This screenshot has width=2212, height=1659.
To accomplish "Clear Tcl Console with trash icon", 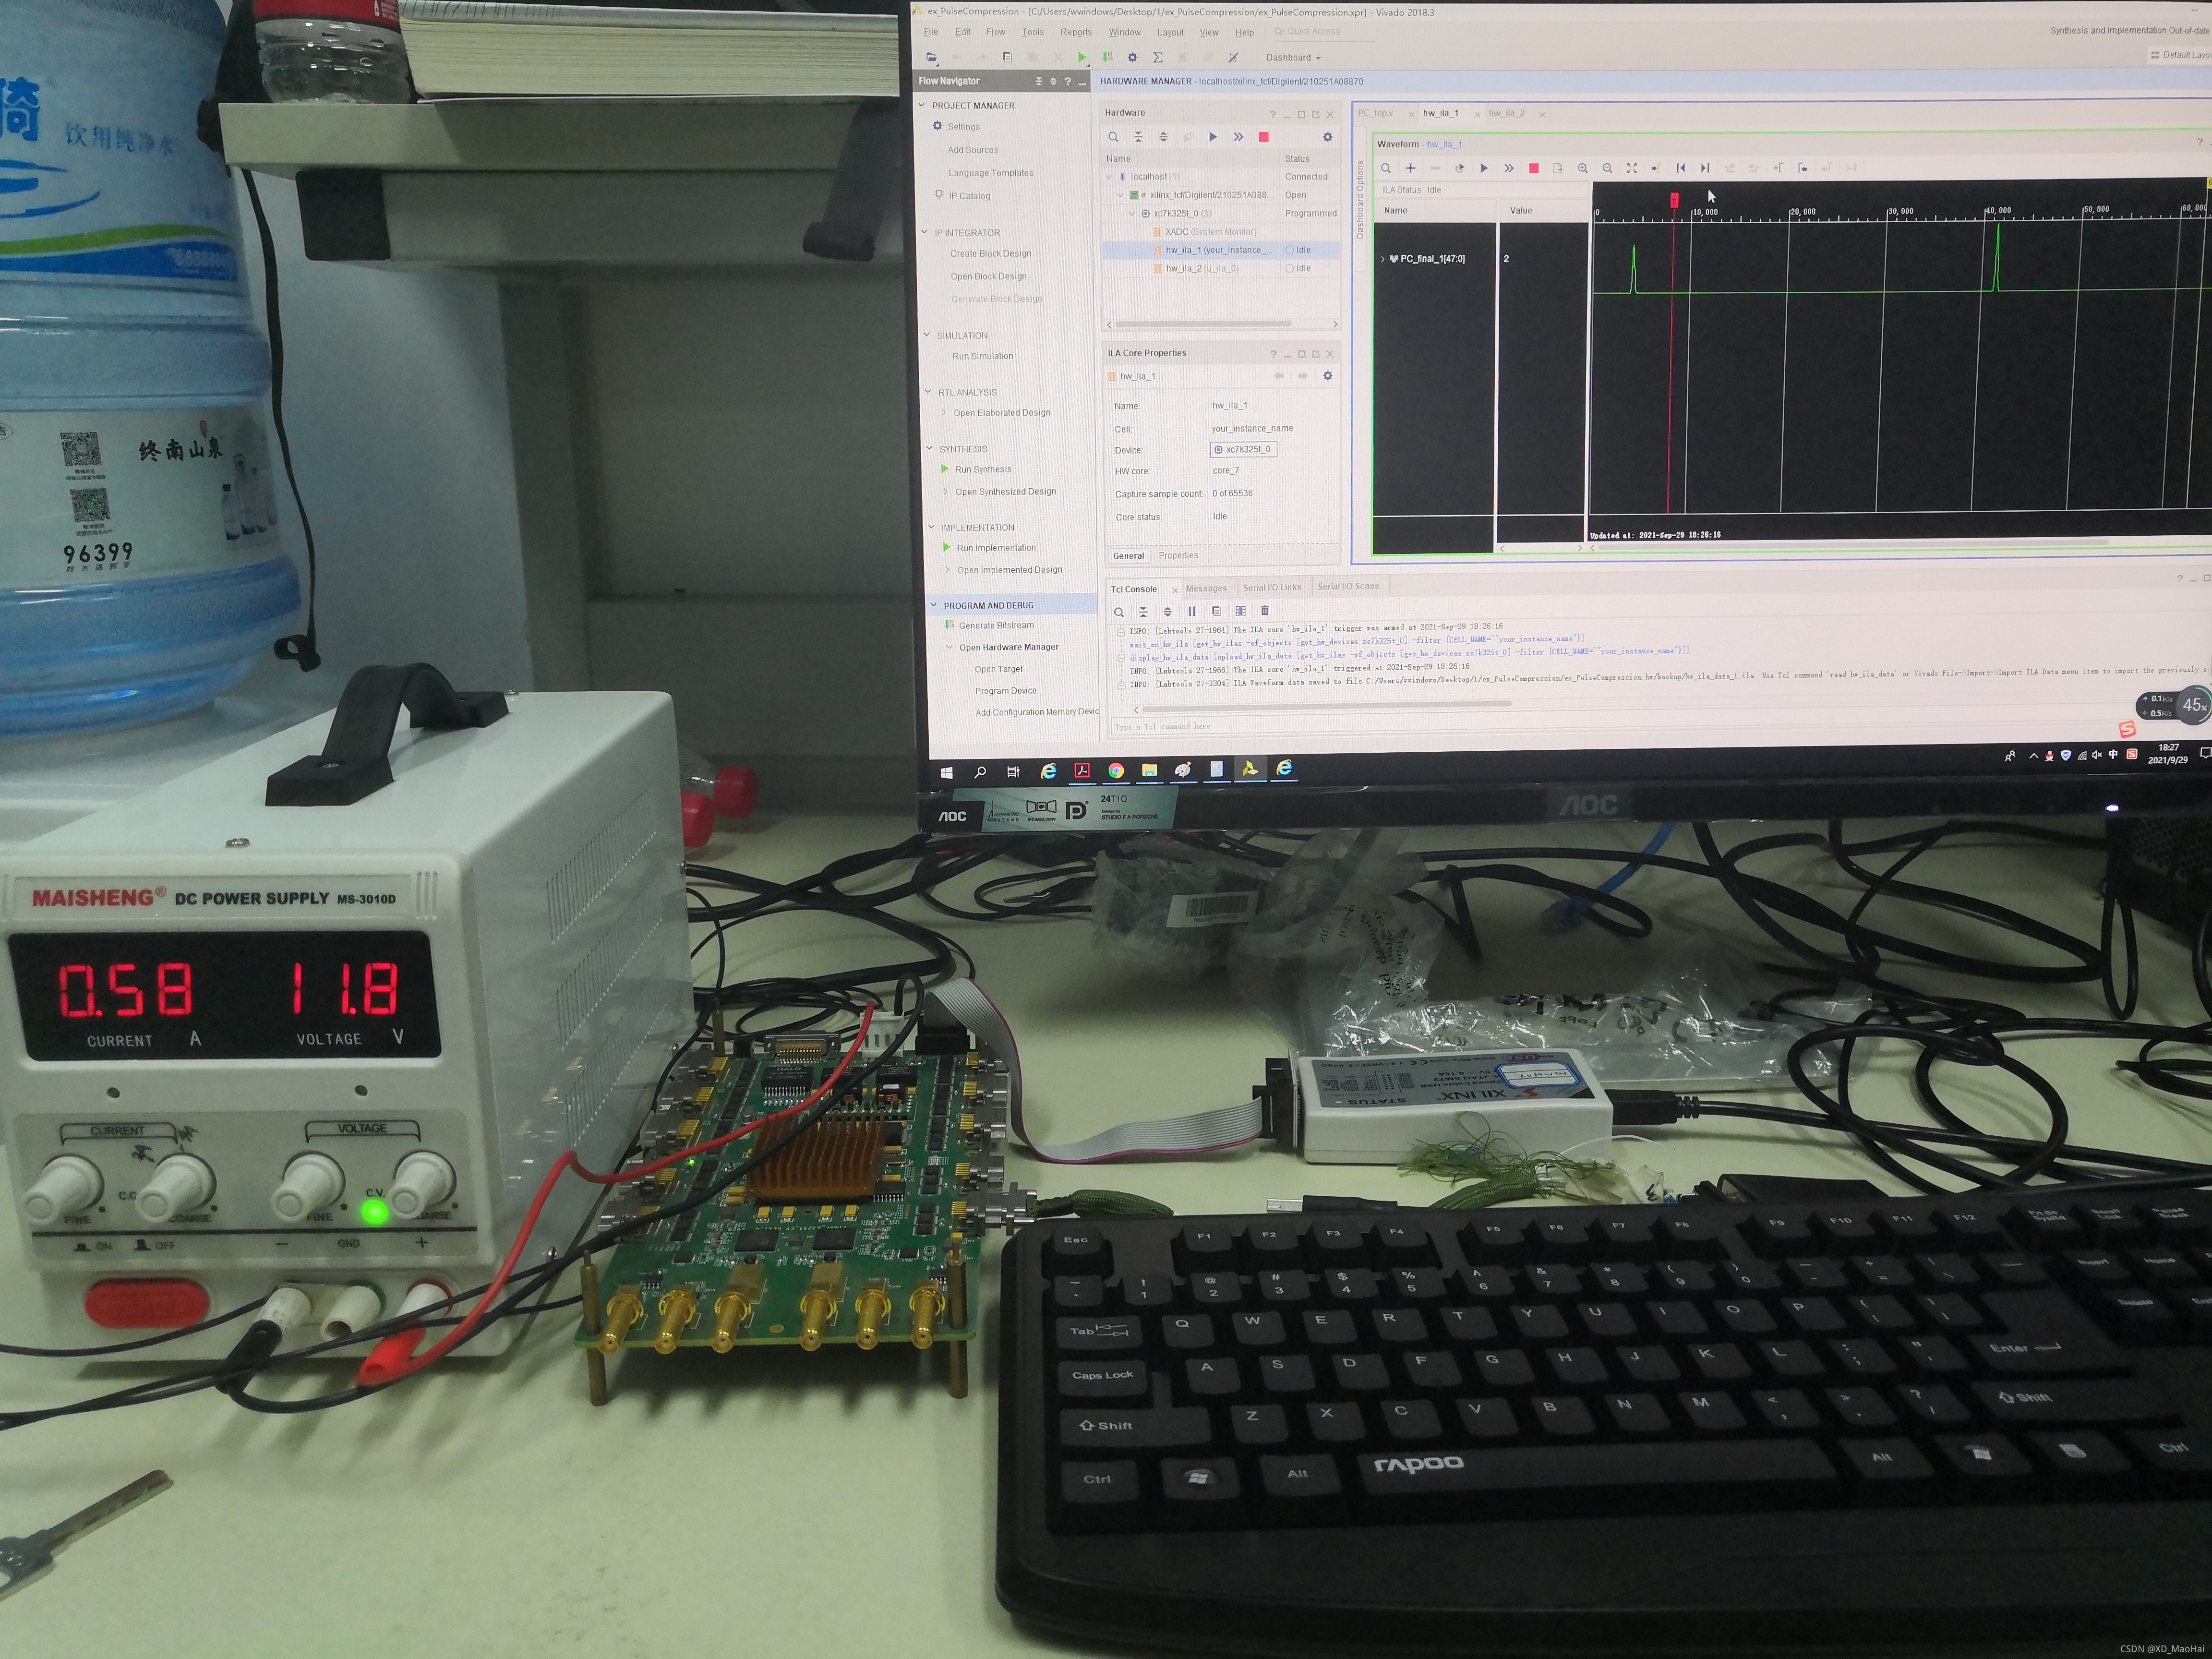I will (x=1264, y=611).
